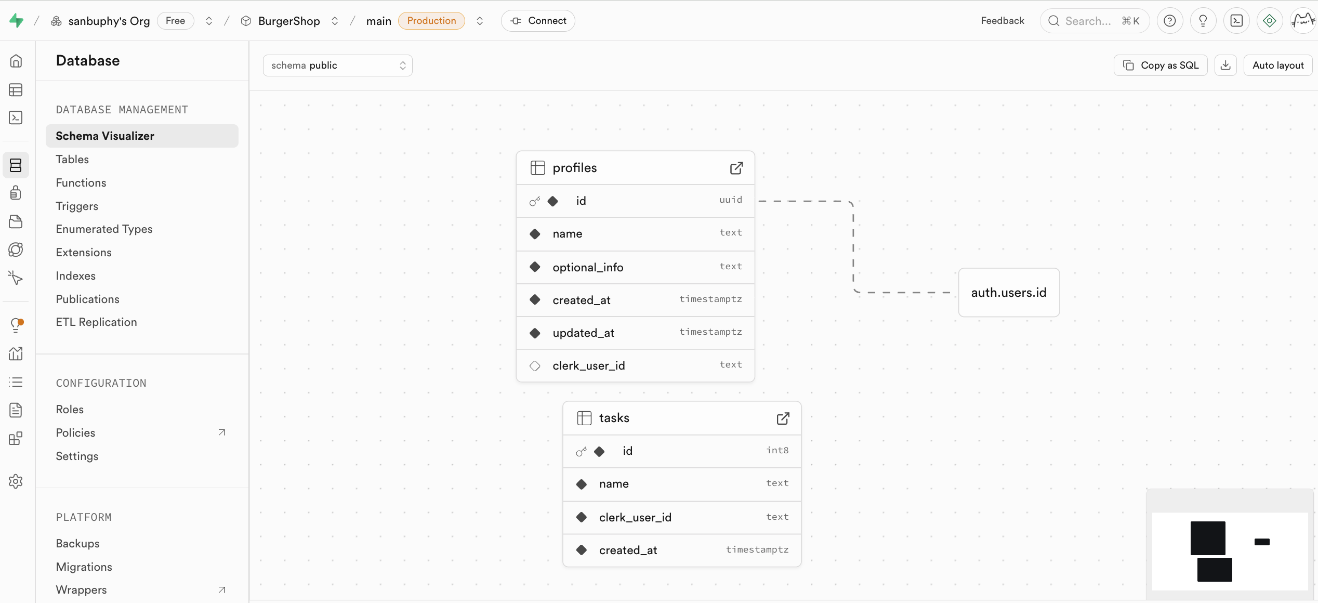Viewport: 1318px width, 603px height.
Task: Click the Project Settings gear icon
Action: click(16, 481)
